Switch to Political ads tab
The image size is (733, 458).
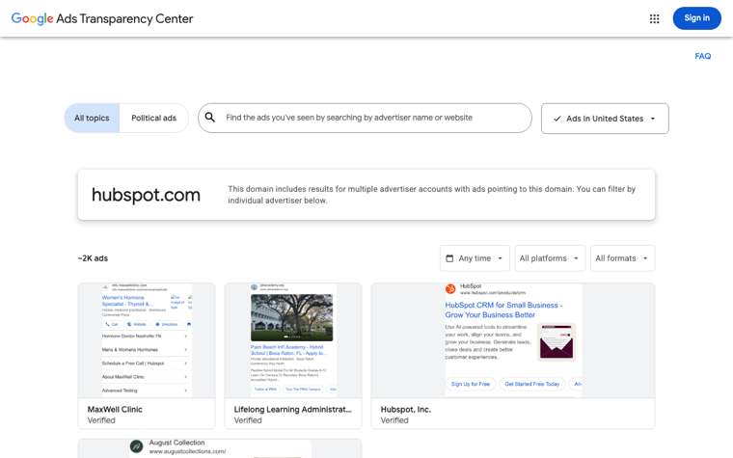153,118
